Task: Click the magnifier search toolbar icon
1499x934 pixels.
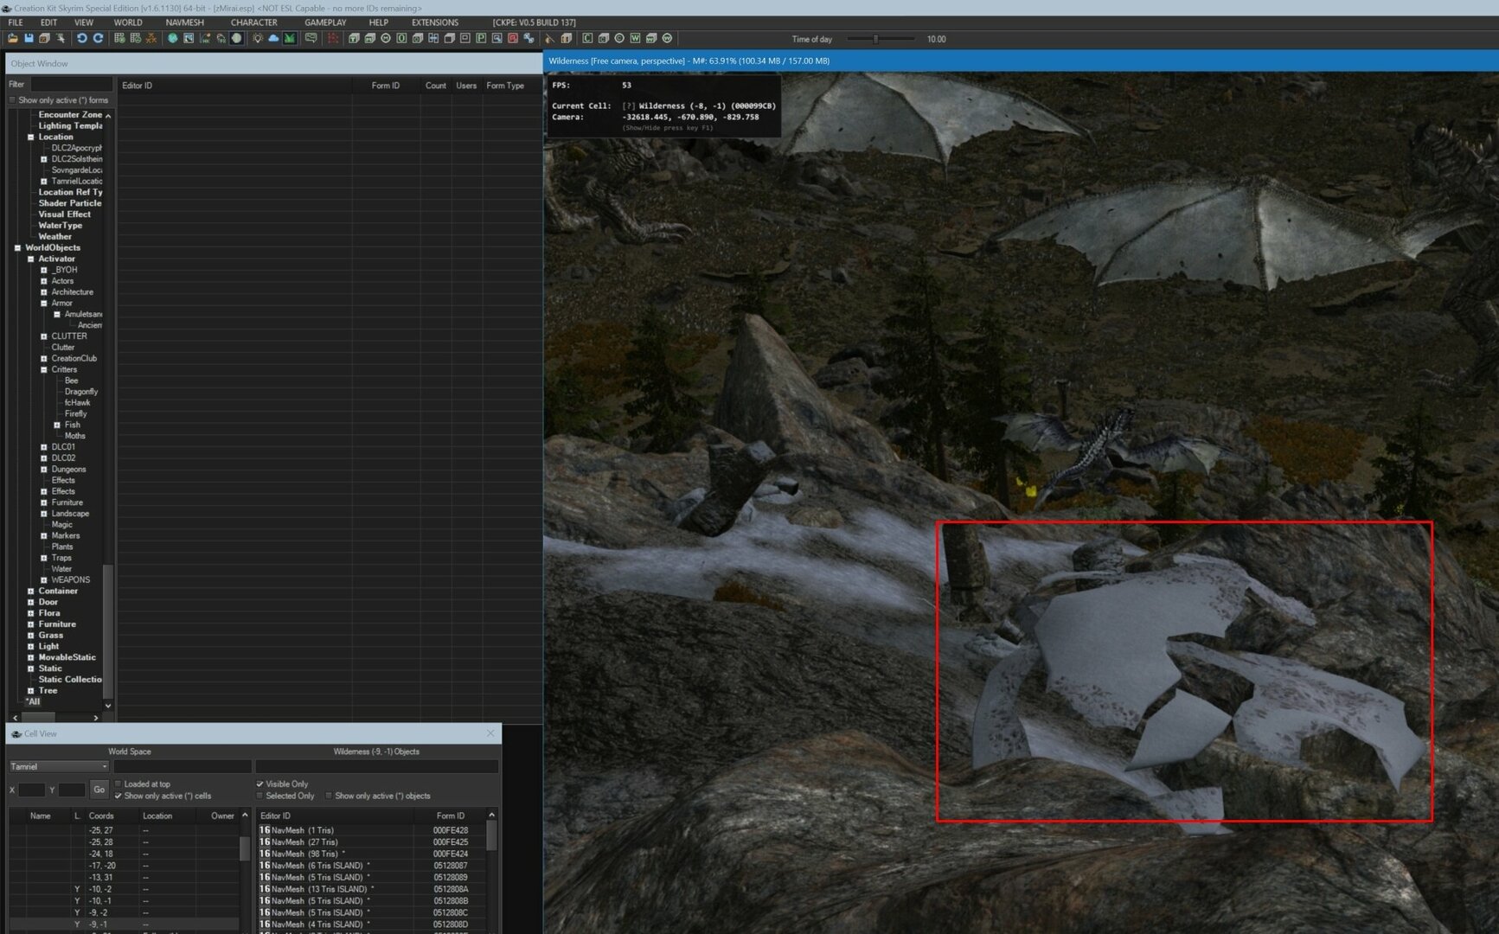Action: [497, 39]
